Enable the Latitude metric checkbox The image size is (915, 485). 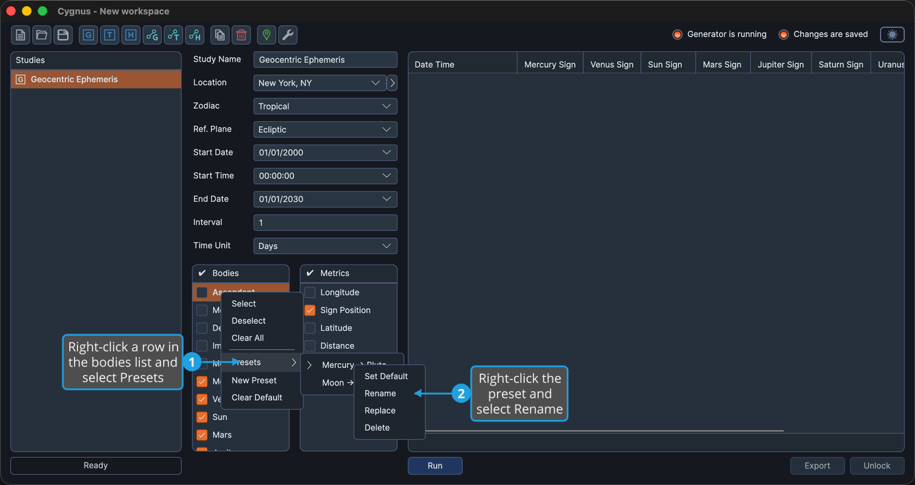point(310,328)
